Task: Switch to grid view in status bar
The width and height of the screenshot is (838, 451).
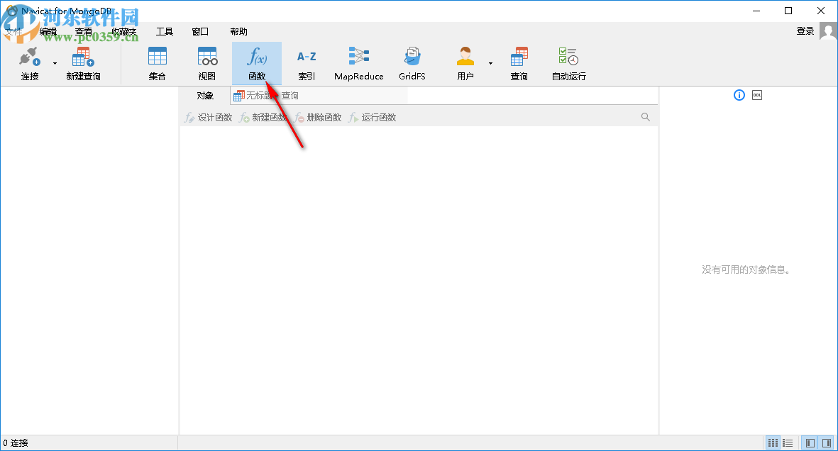Action: [x=773, y=443]
